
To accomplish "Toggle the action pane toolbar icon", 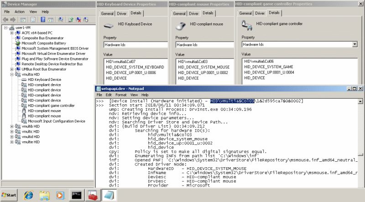I will (x=51, y=20).
